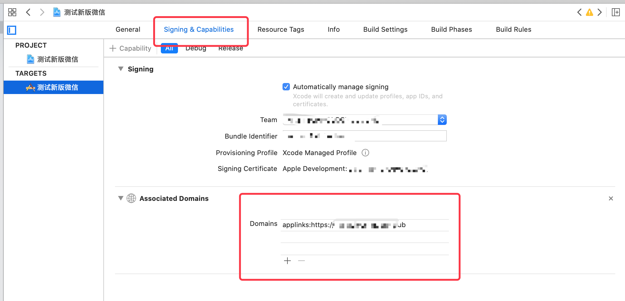Open the Build Rules tab
The image size is (625, 301).
pos(514,30)
